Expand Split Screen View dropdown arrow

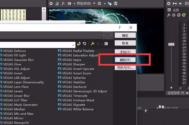74,4
